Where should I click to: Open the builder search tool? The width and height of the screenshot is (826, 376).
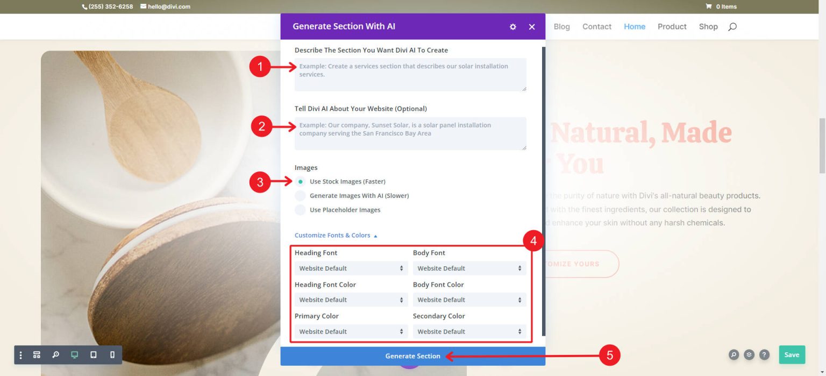pyautogui.click(x=55, y=354)
